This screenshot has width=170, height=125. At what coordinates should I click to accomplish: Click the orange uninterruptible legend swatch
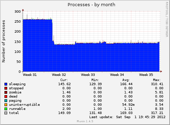pyautogui.click(x=6, y=105)
